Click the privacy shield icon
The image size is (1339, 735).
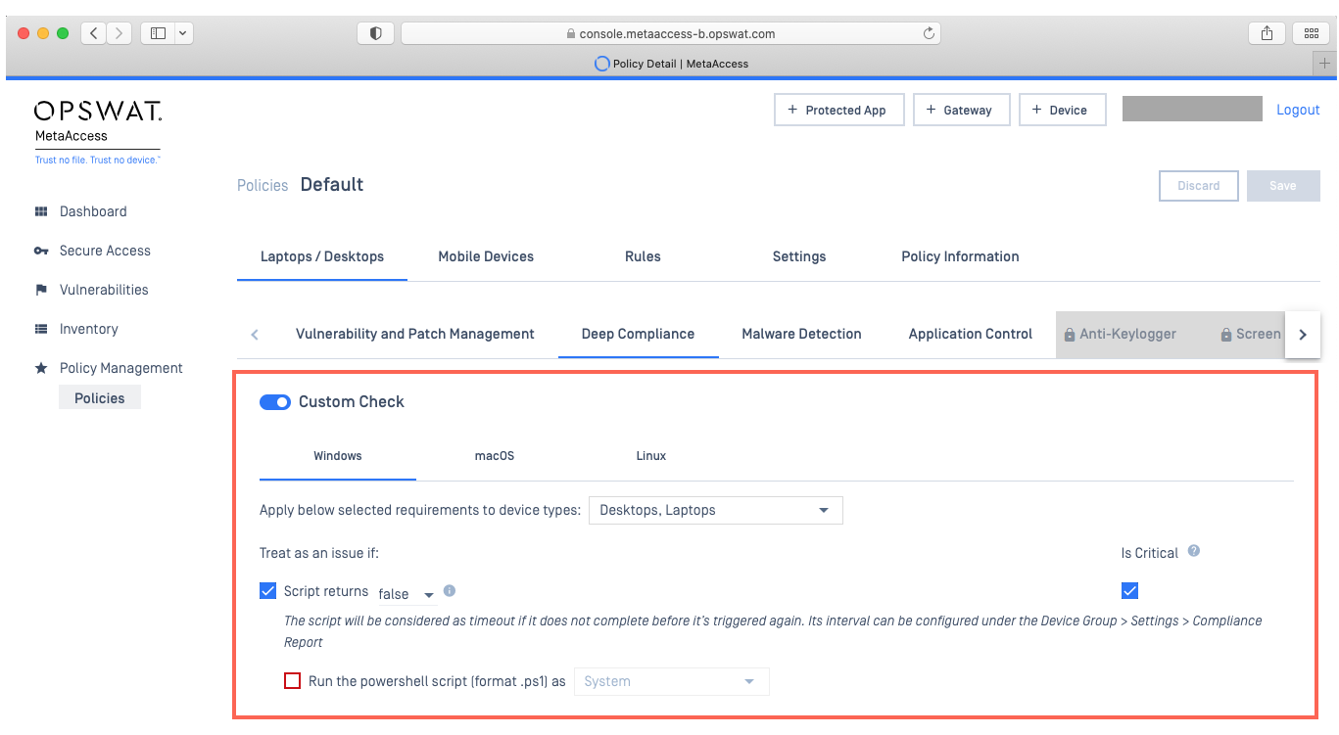tap(375, 33)
